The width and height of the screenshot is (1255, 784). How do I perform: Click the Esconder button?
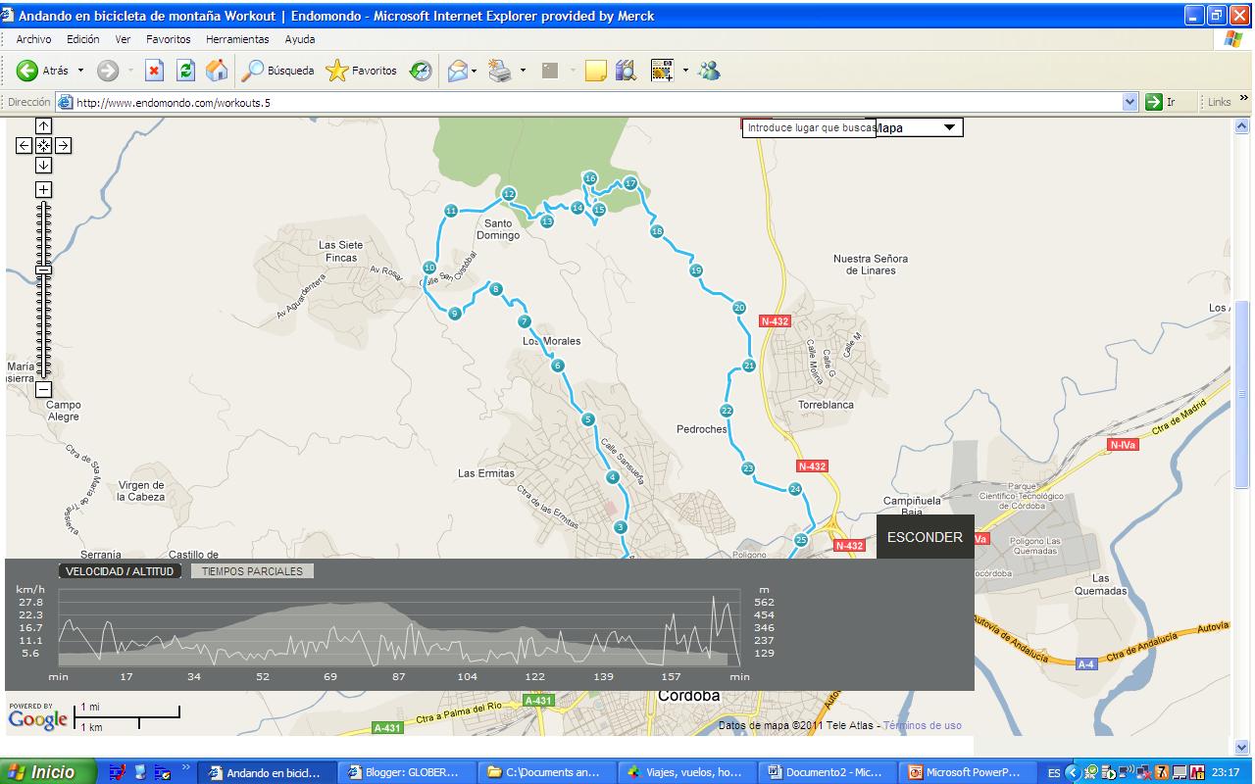click(925, 537)
